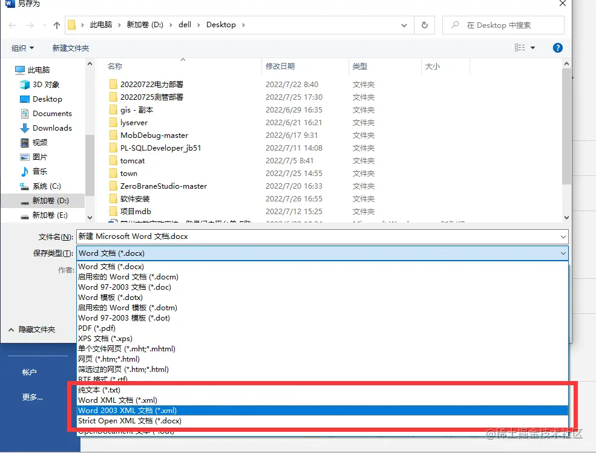Image resolution: width=596 pixels, height=453 pixels.
Task: Open the recent locations chevron beside navigation arrows
Action: tap(44, 25)
